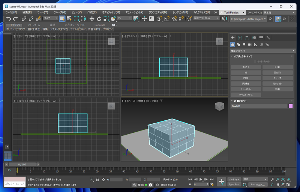
Task: Open the 編集(E) menu
Action: pos(27,12)
